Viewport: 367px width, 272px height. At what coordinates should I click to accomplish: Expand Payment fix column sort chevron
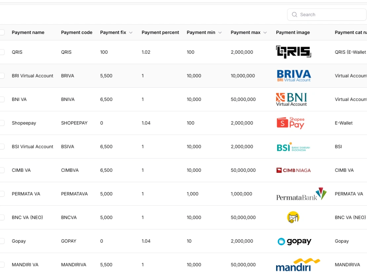(131, 33)
